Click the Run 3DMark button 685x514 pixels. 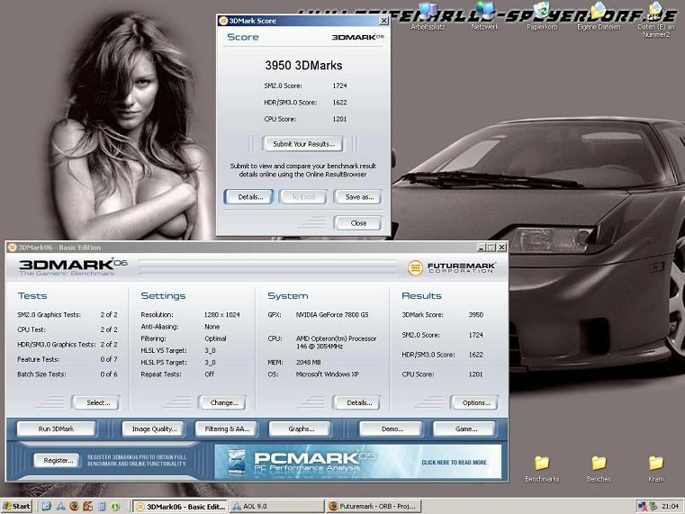56,428
